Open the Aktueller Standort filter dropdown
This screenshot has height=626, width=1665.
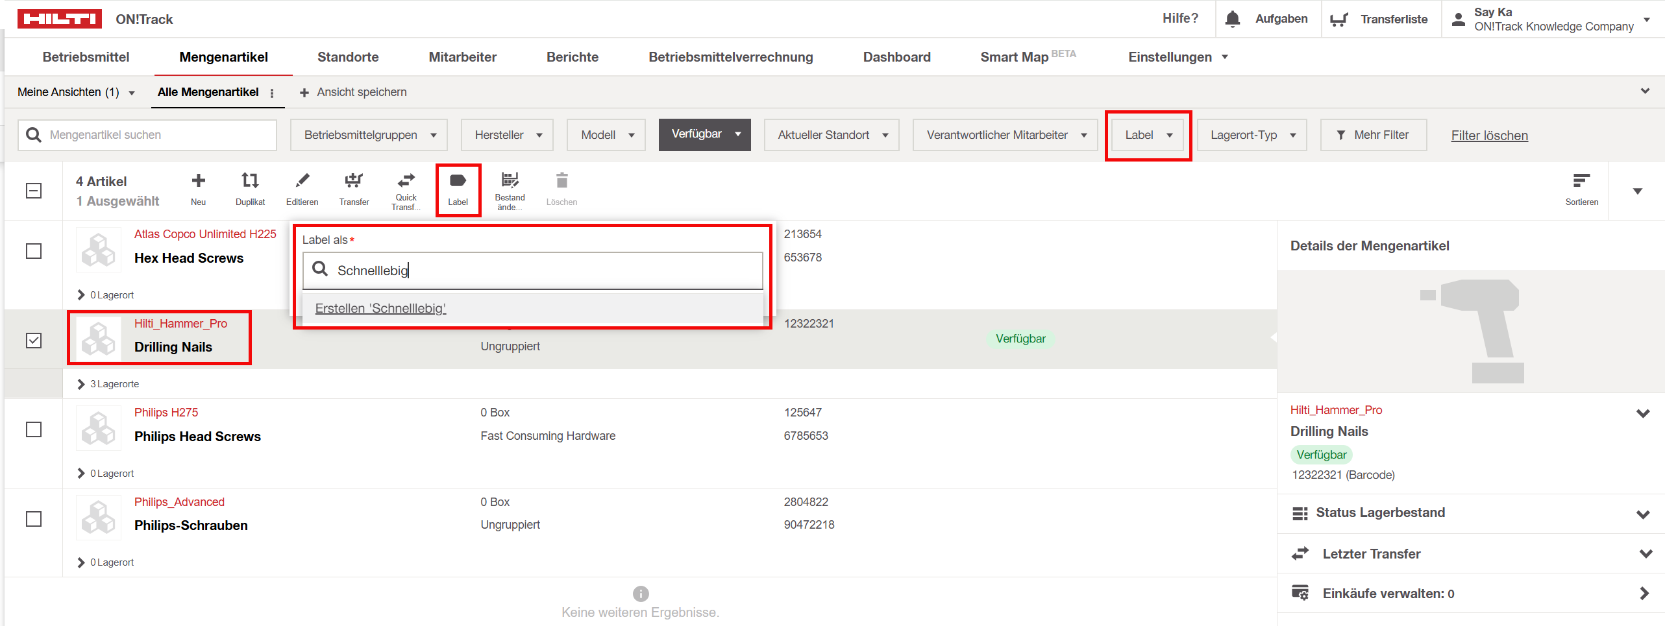(x=832, y=135)
